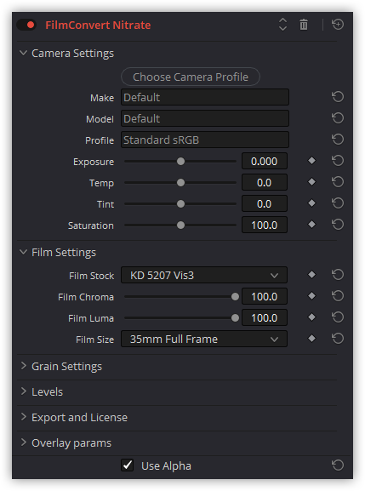Uncheck the Use Alpha checkbox
Image resolution: width=365 pixels, height=491 pixels.
128,465
